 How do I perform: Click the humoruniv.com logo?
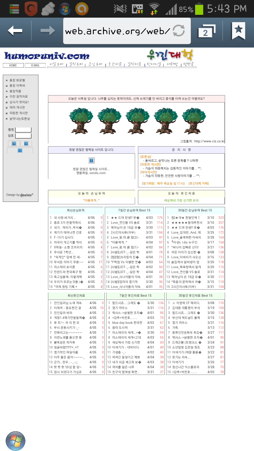point(47,56)
